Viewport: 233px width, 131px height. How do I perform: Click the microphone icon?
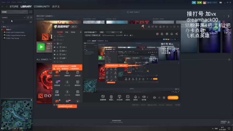(x=135, y=97)
